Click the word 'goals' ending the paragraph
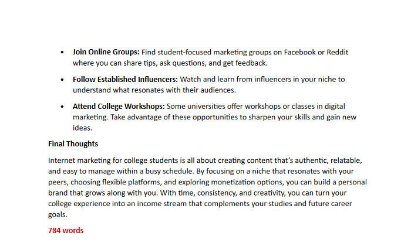411x243 pixels. pyautogui.click(x=56, y=214)
